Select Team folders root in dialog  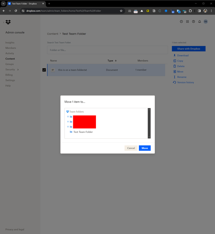76,112
